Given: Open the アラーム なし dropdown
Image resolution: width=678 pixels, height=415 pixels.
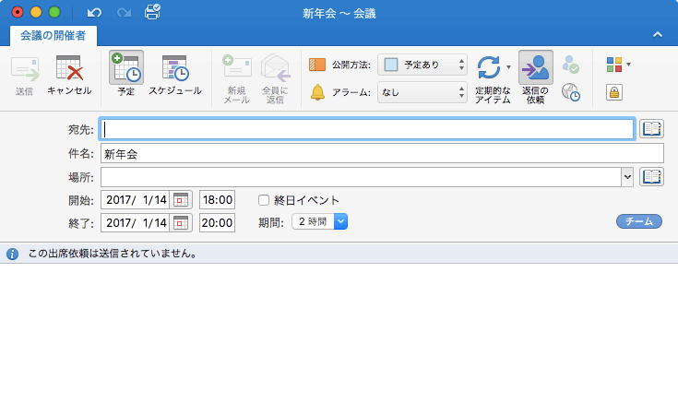Looking at the screenshot, I should click(x=422, y=92).
